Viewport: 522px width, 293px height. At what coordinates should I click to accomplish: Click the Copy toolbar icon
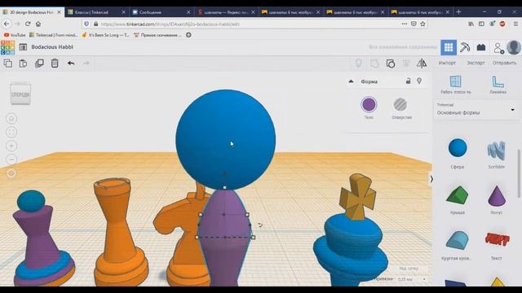(x=7, y=63)
